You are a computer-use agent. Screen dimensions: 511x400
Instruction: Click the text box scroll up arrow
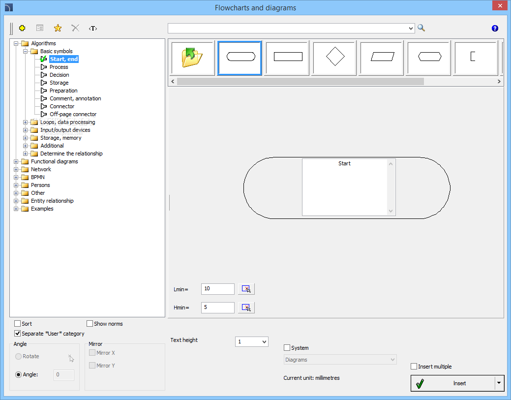(x=391, y=164)
